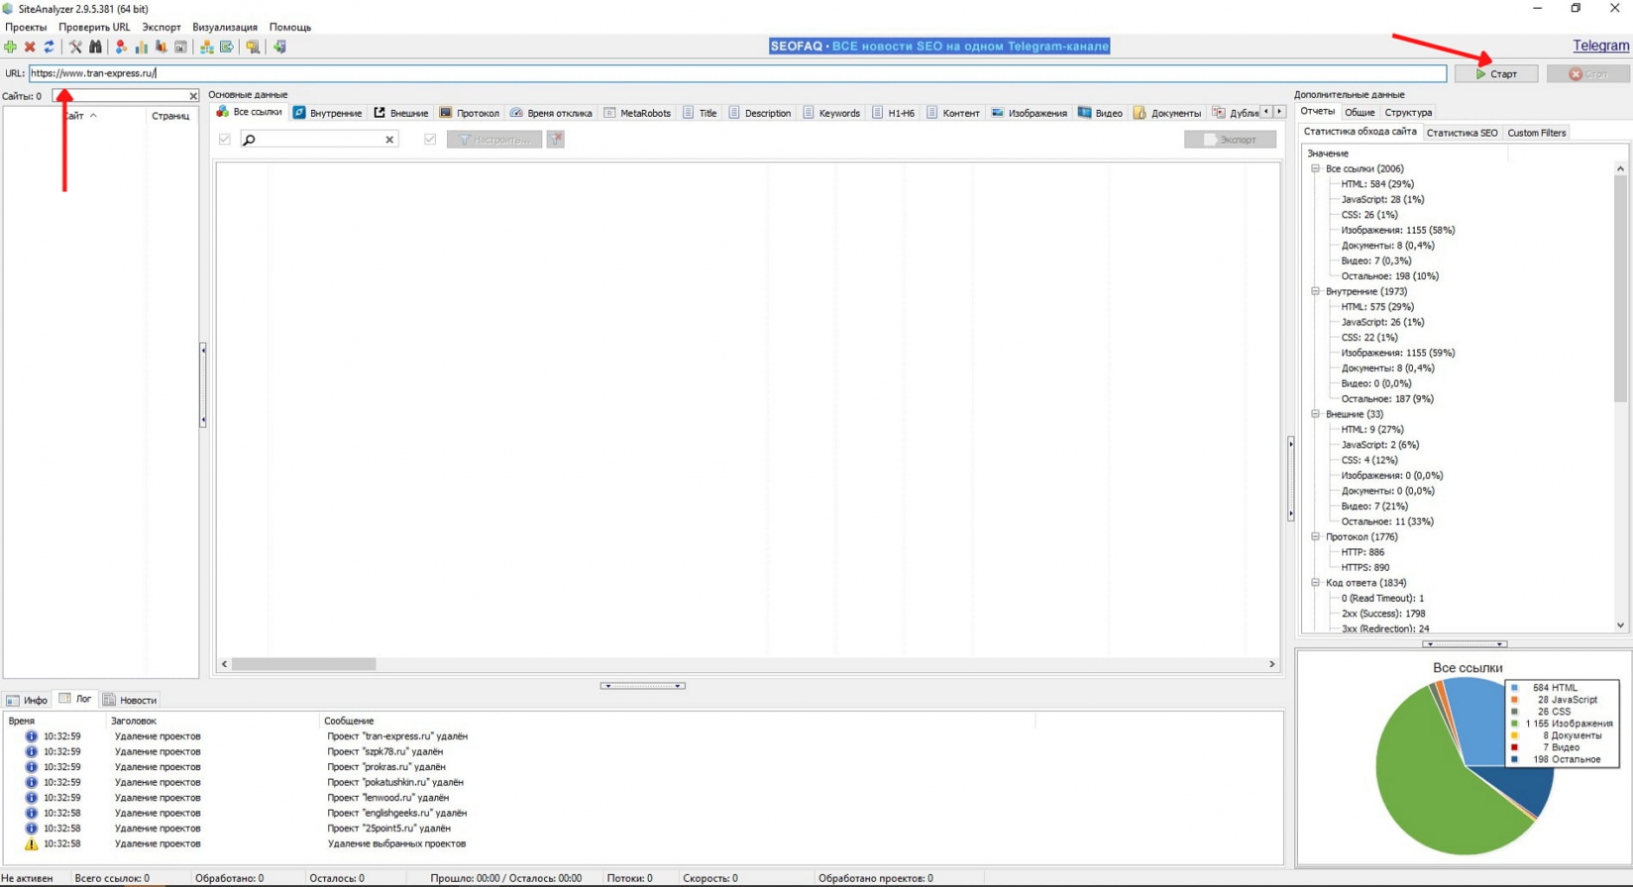Sort the site list by the Сайт column
The width and height of the screenshot is (1633, 887).
click(x=76, y=116)
